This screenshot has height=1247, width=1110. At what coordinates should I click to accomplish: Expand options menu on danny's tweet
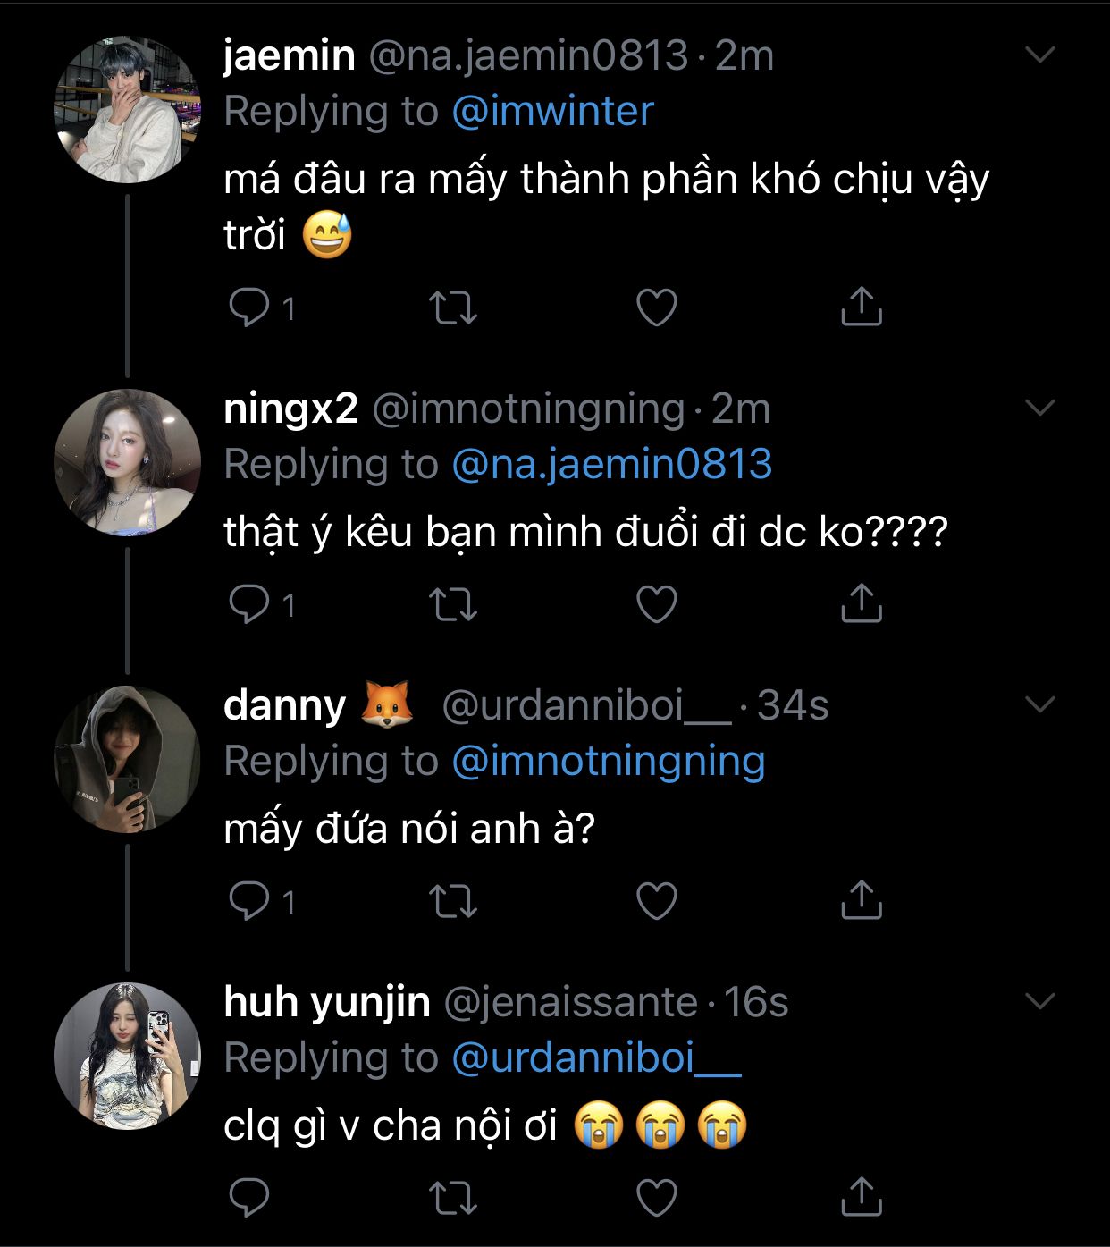1040,705
